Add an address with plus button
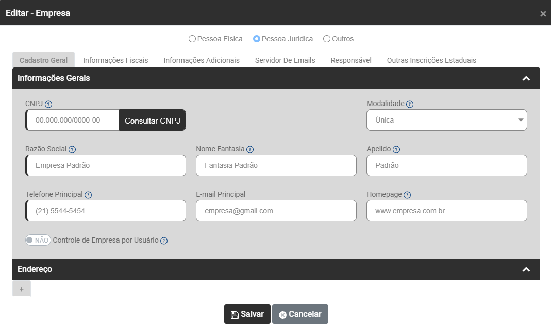This screenshot has width=551, height=325. [x=22, y=289]
